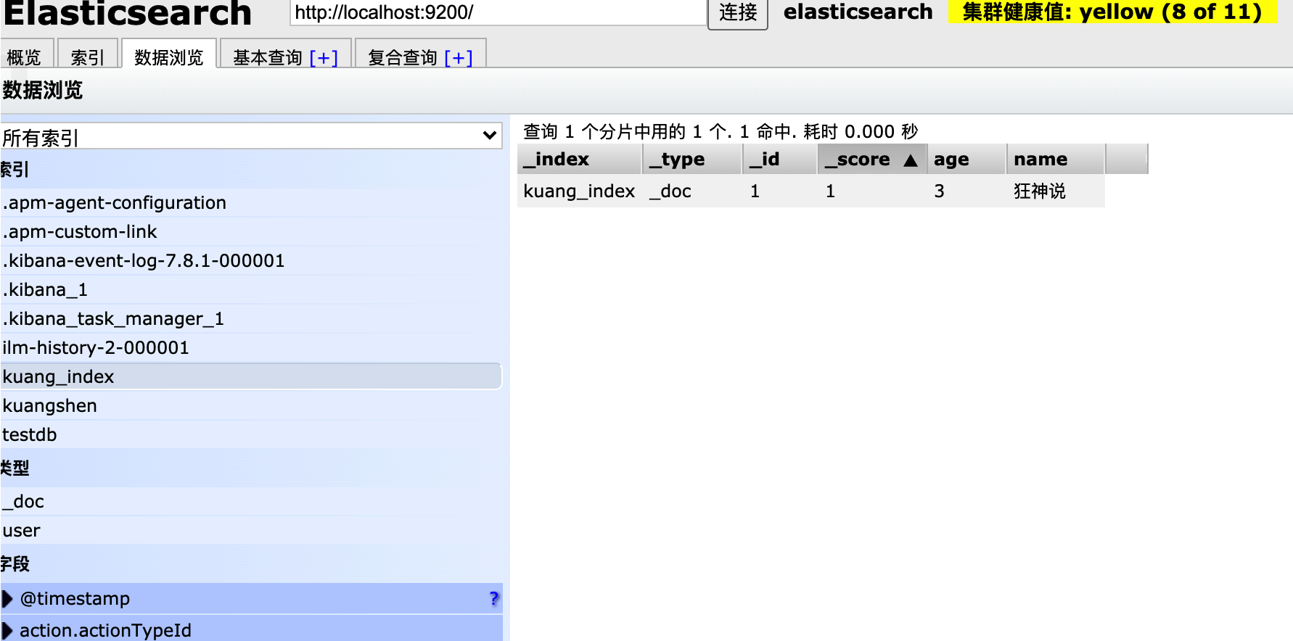This screenshot has width=1293, height=641.
Task: Add a new 基本查询 tab via [+]
Action: [324, 57]
